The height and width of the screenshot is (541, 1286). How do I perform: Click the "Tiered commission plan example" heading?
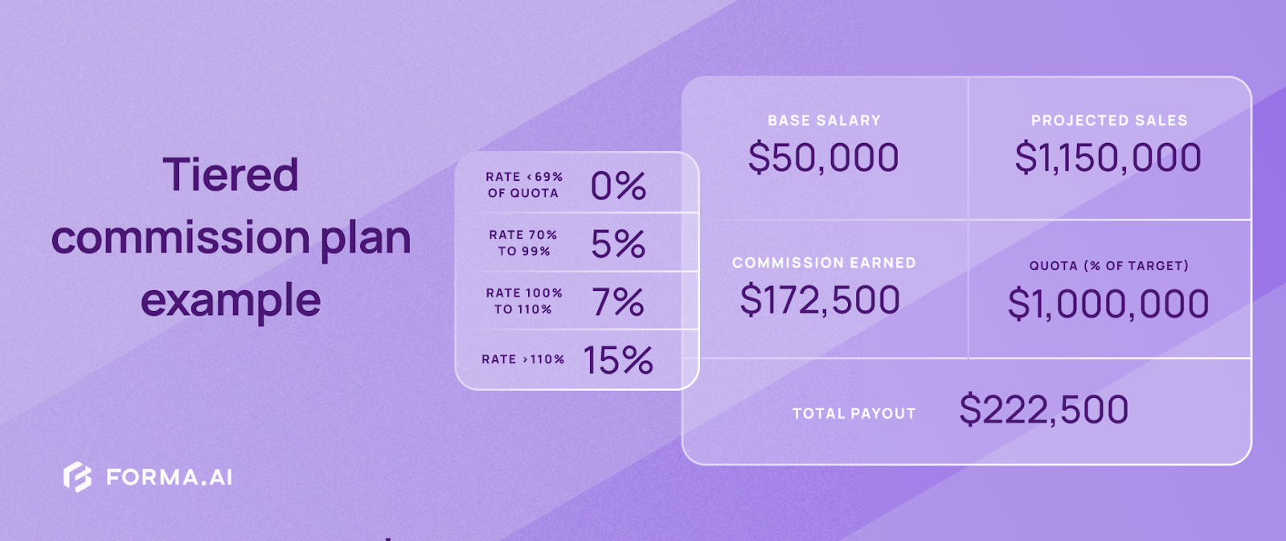231,237
